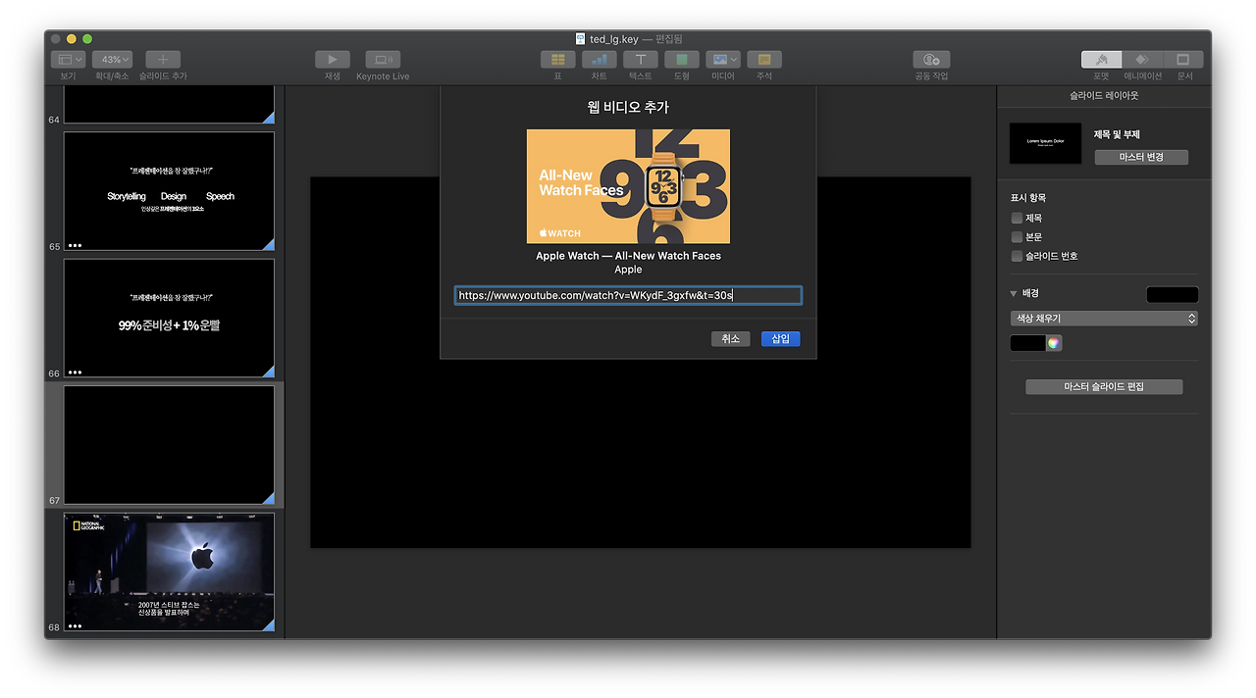This screenshot has height=698, width=1256.
Task: Click the Insert (삽입) button in dialog
Action: coord(780,339)
